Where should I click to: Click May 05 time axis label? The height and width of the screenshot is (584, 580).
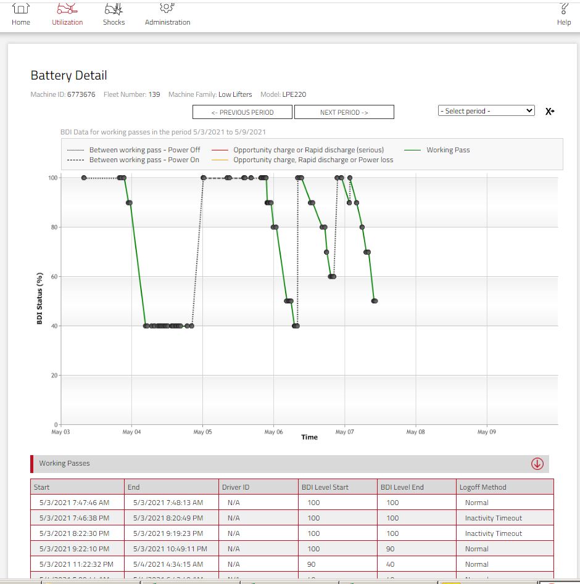point(202,432)
